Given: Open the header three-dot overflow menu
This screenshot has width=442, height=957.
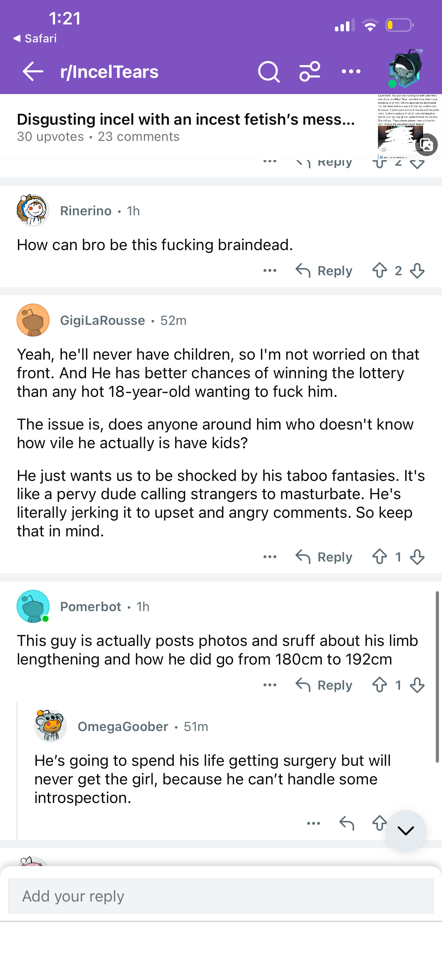Looking at the screenshot, I should tap(351, 71).
